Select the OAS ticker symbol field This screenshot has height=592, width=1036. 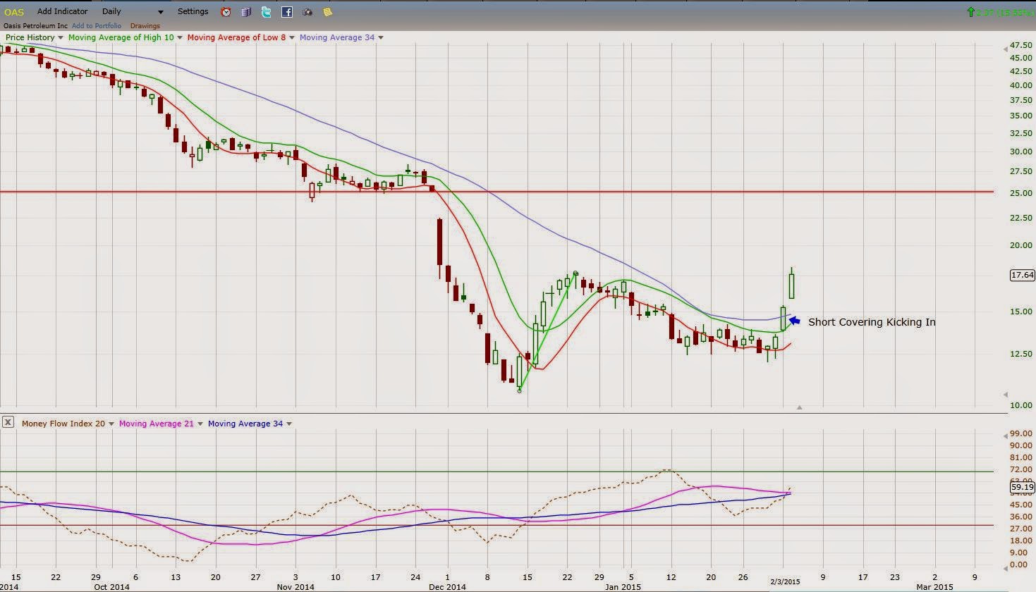(x=14, y=12)
